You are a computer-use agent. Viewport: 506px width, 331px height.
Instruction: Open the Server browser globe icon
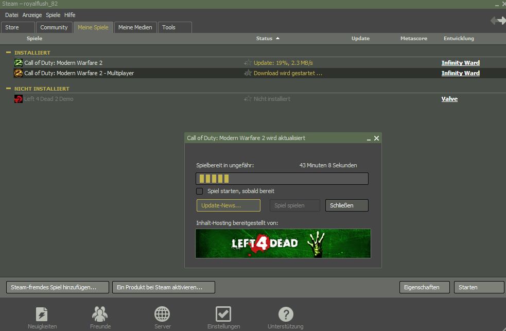click(x=162, y=314)
